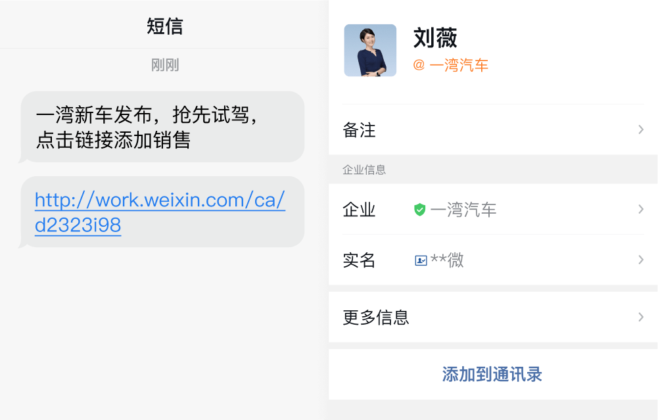This screenshot has height=420, width=658.
Task: Tap the orange @ 一湾汽车 label
Action: coord(451,65)
